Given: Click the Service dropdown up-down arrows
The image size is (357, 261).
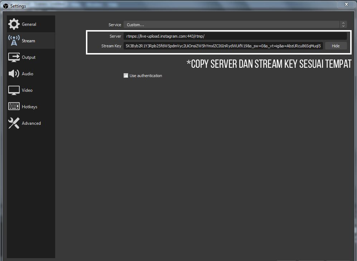Looking at the screenshot, I should coord(343,25).
